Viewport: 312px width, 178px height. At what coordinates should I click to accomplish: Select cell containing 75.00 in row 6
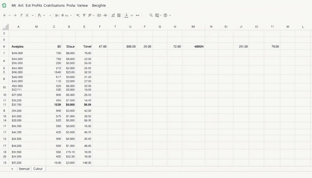point(272,47)
